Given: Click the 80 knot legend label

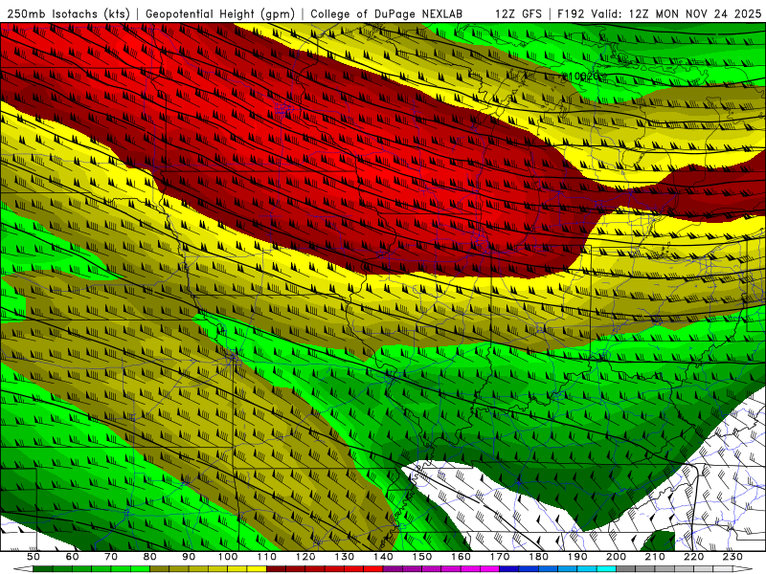Looking at the screenshot, I should click(x=149, y=557).
